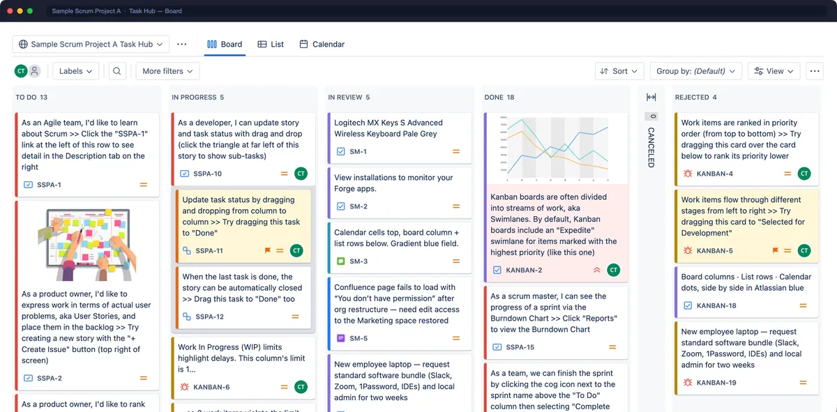The height and width of the screenshot is (412, 837).
Task: Click the Done column header
Action: 499,97
